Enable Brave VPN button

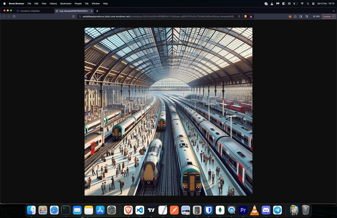tap(316, 16)
